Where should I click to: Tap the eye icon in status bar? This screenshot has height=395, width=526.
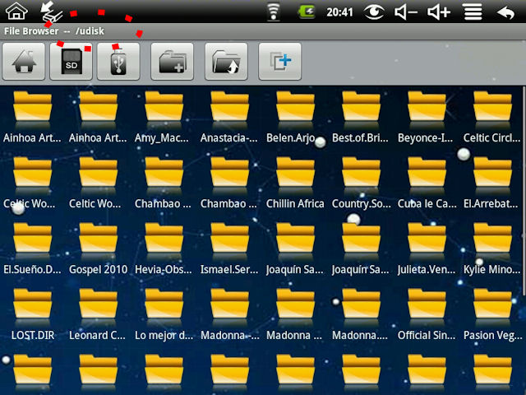click(374, 12)
